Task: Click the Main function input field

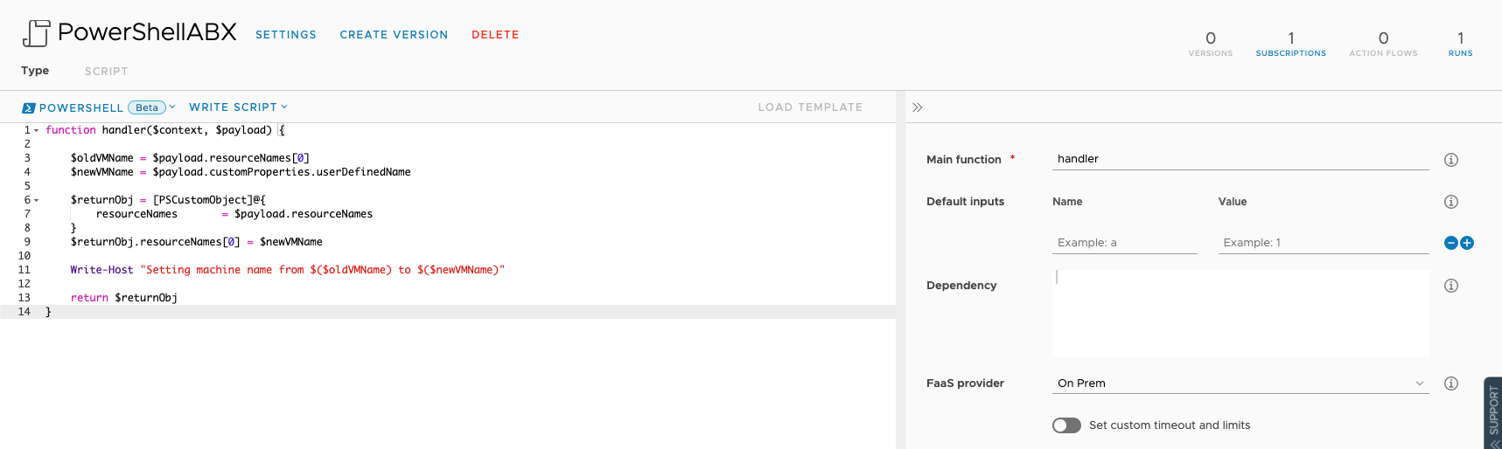Action: pos(1240,159)
